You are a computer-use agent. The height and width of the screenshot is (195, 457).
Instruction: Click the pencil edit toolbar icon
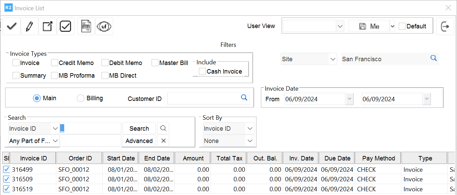pyautogui.click(x=30, y=26)
